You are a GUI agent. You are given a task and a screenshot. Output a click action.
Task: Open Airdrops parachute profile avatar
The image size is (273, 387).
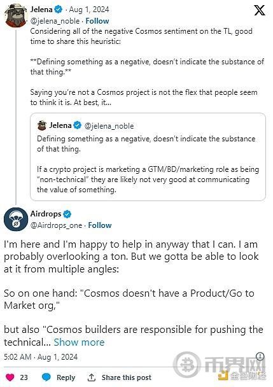tap(16, 219)
